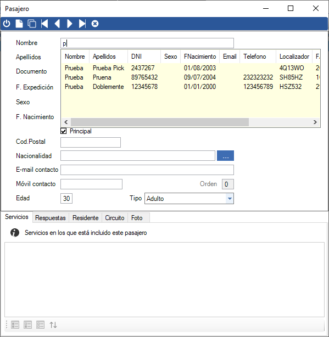Click the first list view icon in the bottom toolbar
The height and width of the screenshot is (337, 329).
(x=15, y=325)
